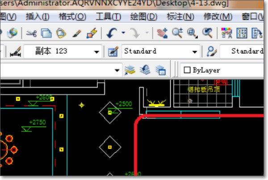Select the +2500 elevation text
This screenshot has height=180, width=268.
[124, 104]
